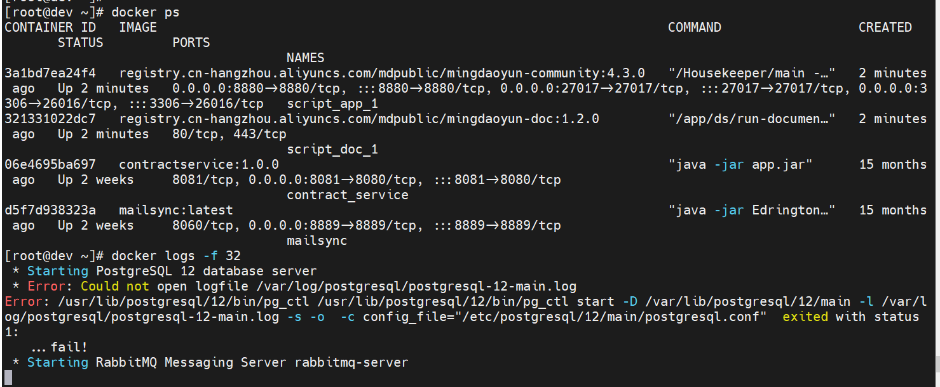Click the vertical scrollbar thumb at right edge

937,364
